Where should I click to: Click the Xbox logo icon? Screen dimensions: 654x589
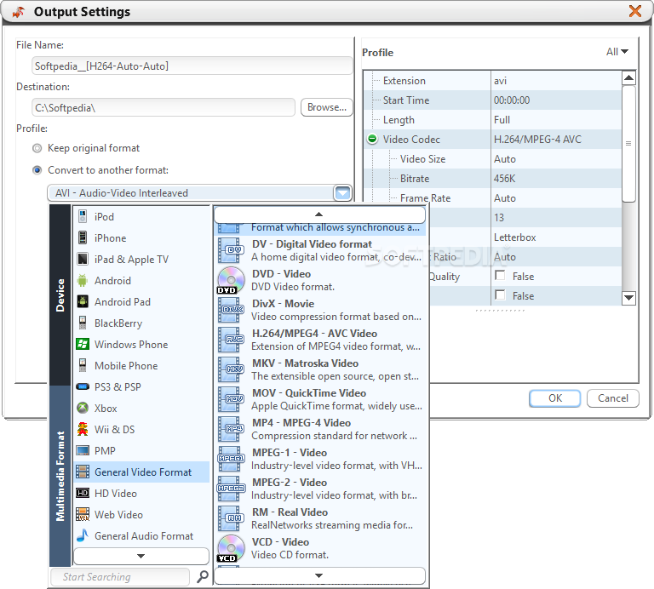83,408
